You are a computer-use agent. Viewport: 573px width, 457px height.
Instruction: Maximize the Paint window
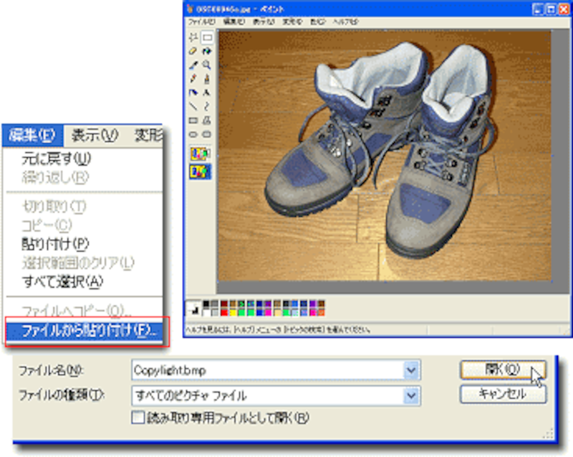[551, 9]
